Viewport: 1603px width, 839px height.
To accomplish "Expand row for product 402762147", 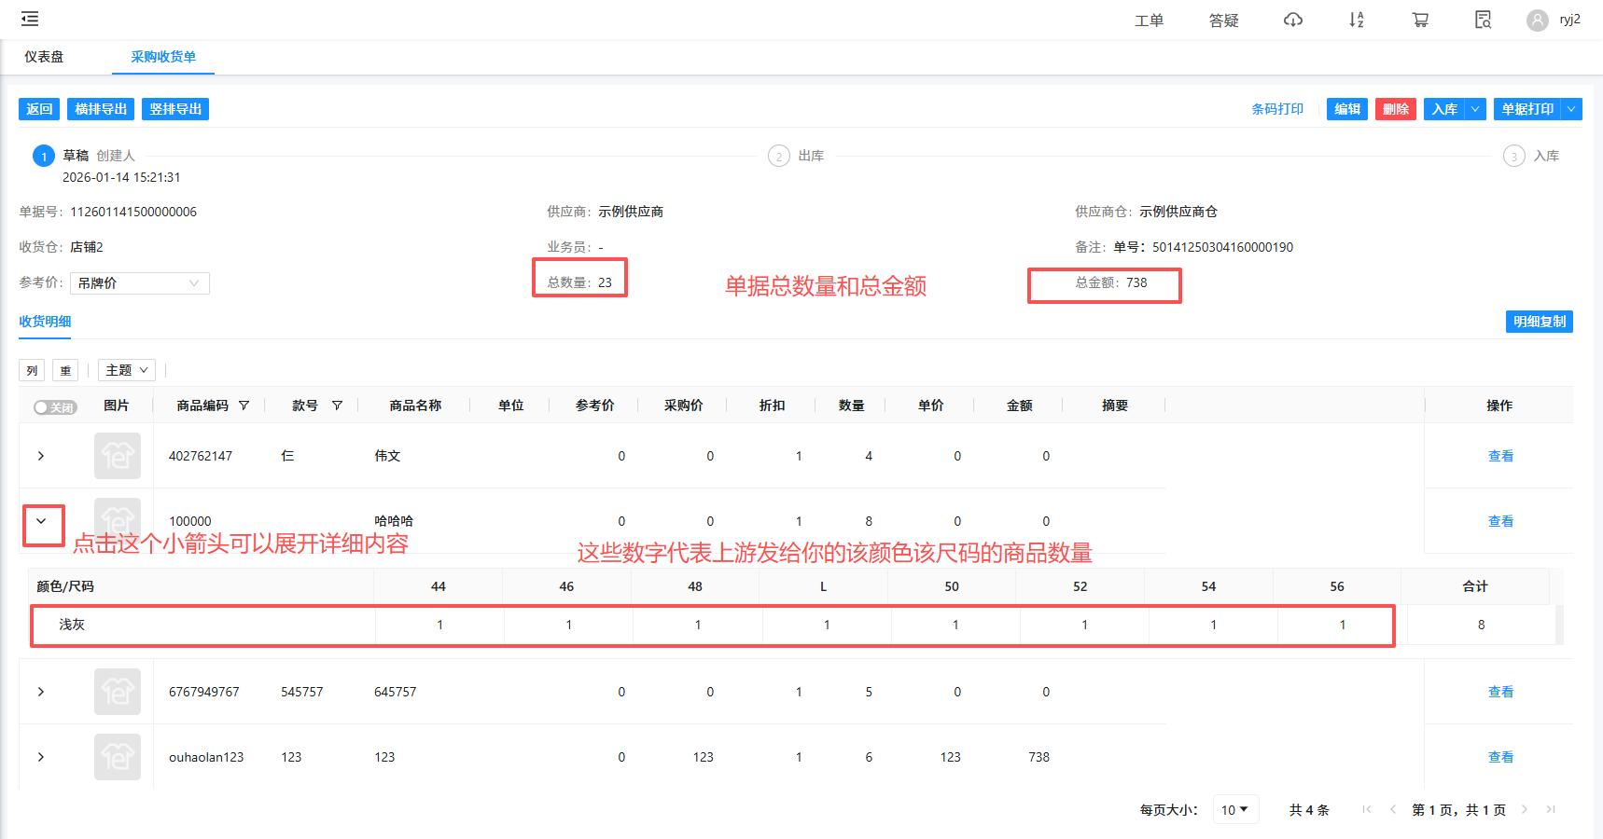I will coord(41,456).
